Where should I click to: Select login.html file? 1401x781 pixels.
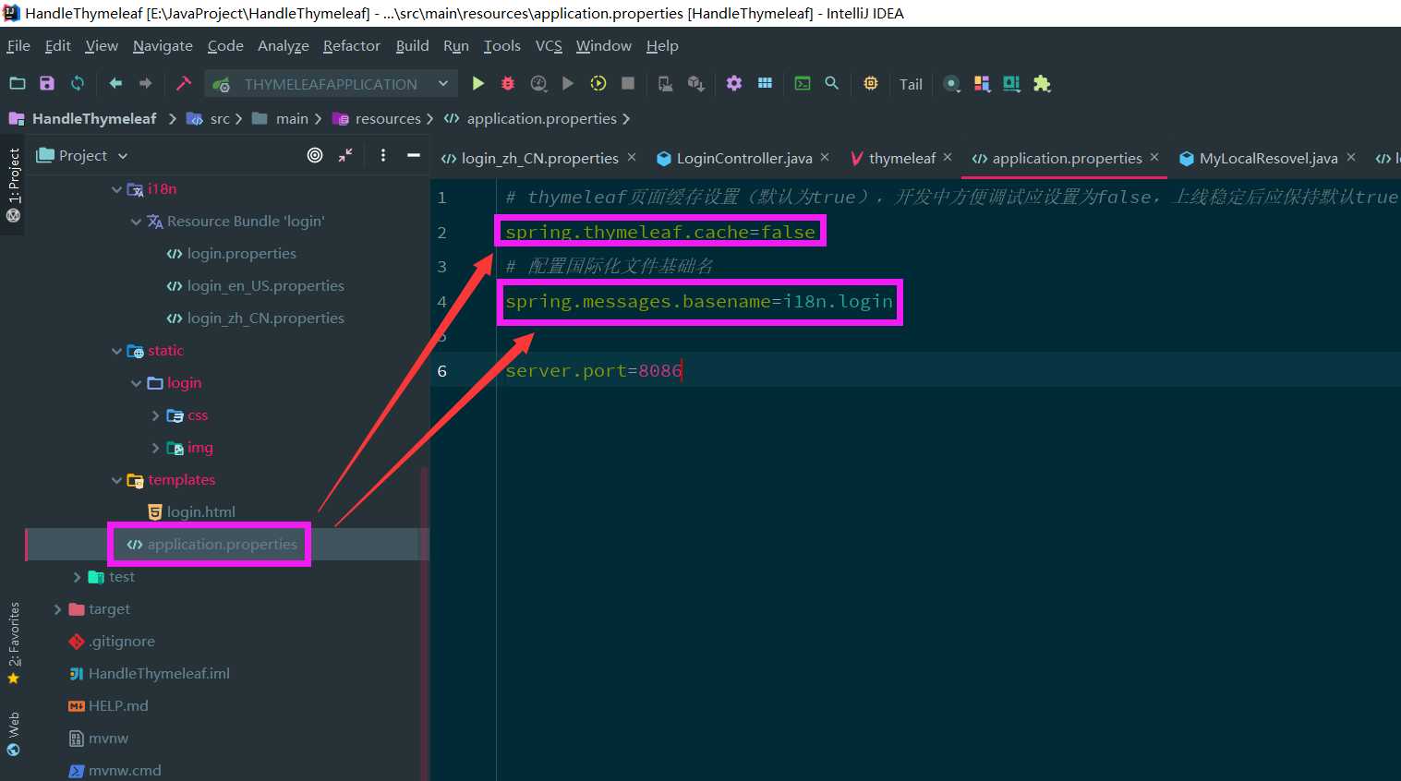200,512
